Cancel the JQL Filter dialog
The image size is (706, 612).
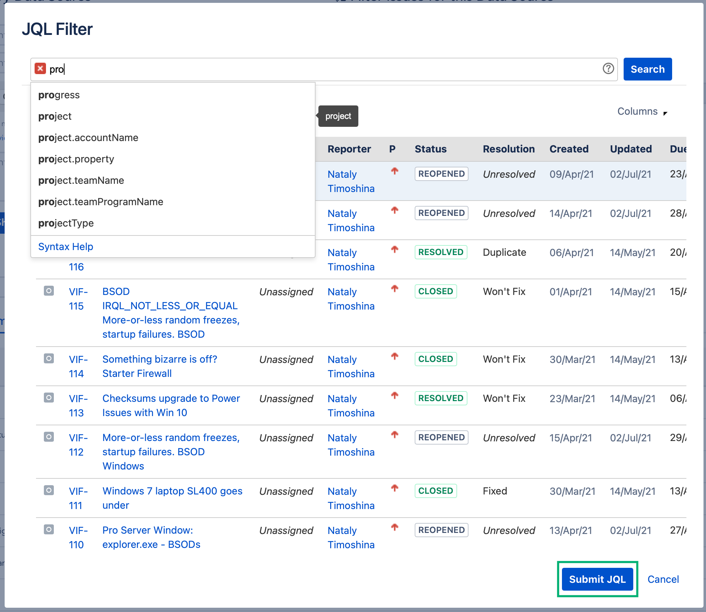(662, 579)
